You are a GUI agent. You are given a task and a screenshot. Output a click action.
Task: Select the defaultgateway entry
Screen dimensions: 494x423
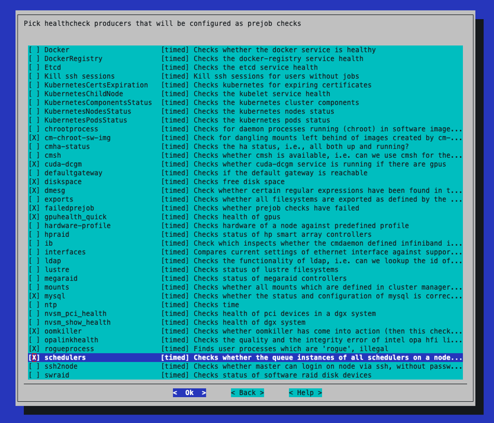click(73, 173)
